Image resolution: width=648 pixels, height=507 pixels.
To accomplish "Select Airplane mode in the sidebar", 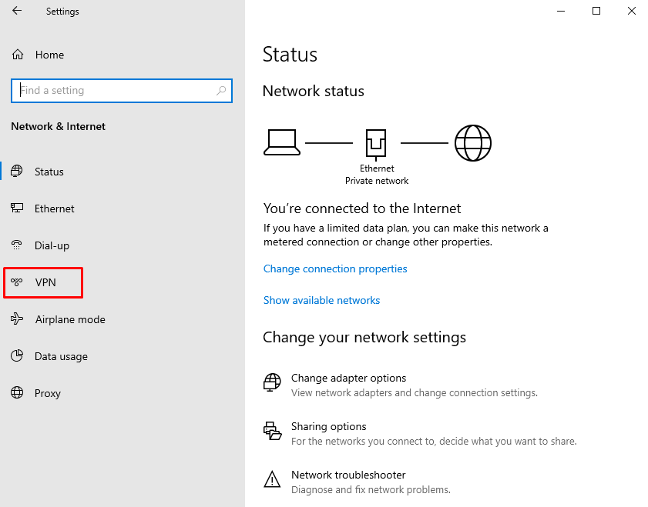I will 70,320.
